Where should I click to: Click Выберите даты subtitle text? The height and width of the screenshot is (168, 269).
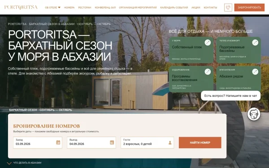[x=56, y=131]
